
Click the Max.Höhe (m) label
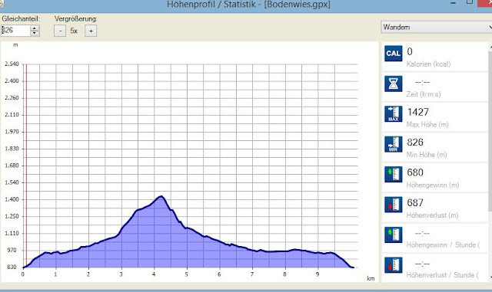[x=427, y=125]
